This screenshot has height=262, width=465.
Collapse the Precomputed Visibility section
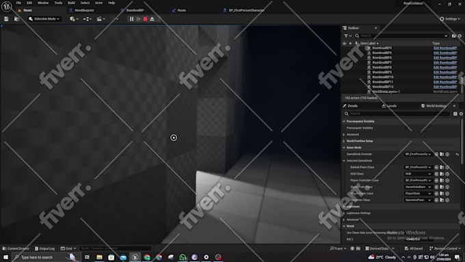(x=344, y=121)
